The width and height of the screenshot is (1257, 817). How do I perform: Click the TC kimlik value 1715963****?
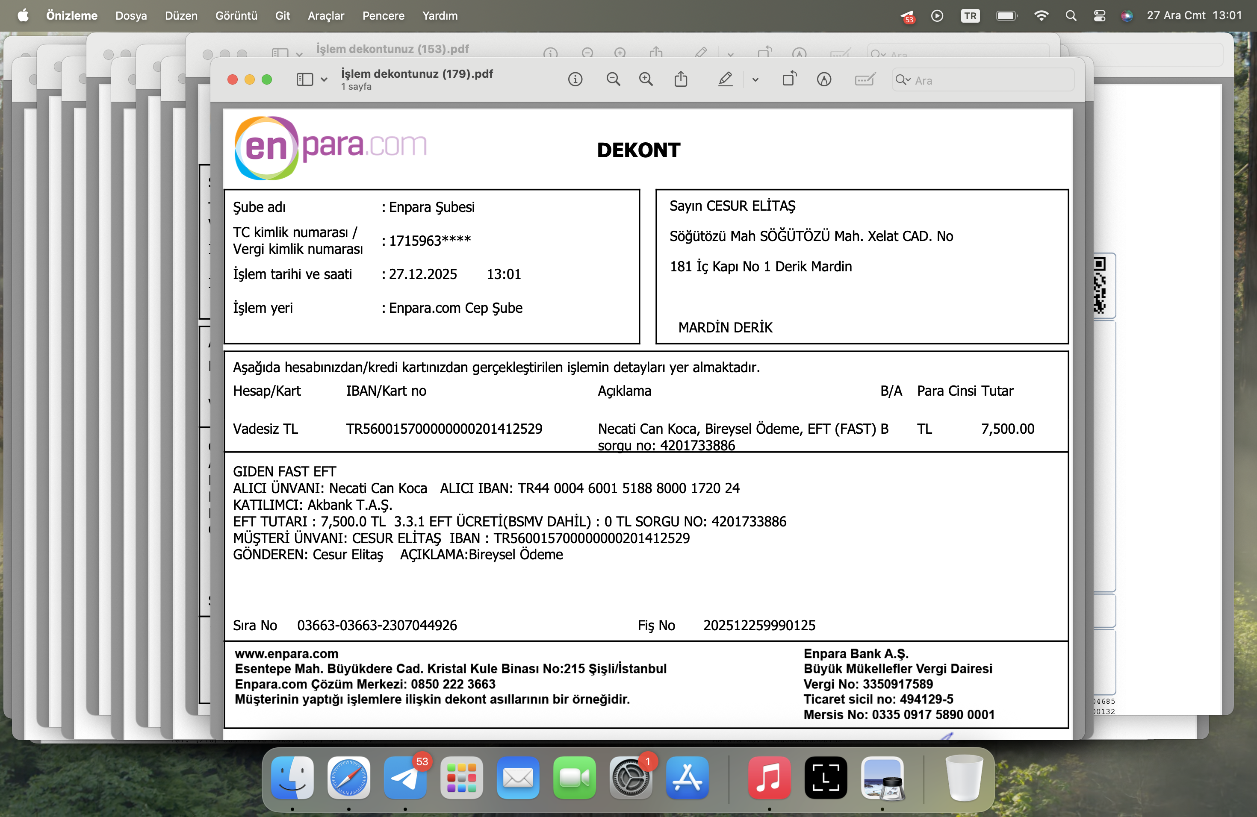tap(430, 241)
